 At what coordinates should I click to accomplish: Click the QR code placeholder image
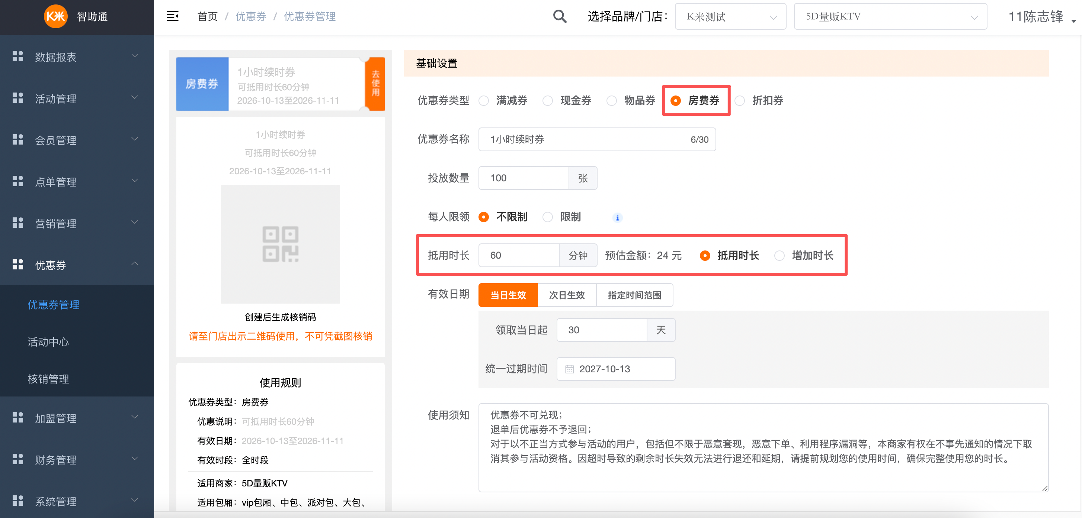(280, 244)
